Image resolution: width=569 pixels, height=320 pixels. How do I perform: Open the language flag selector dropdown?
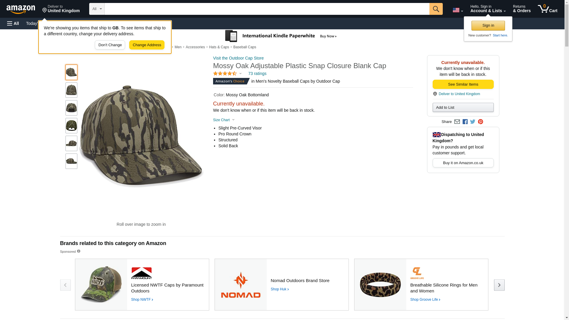click(x=458, y=10)
